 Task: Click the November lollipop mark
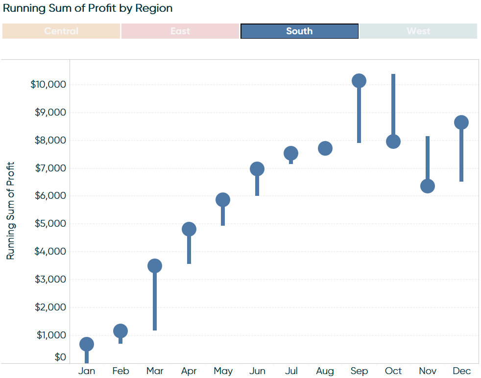tap(428, 187)
